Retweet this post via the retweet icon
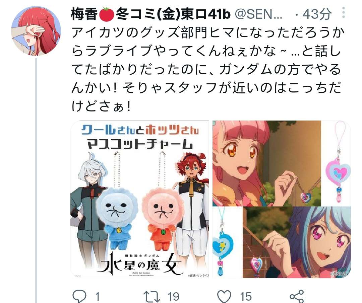 [x=152, y=296]
